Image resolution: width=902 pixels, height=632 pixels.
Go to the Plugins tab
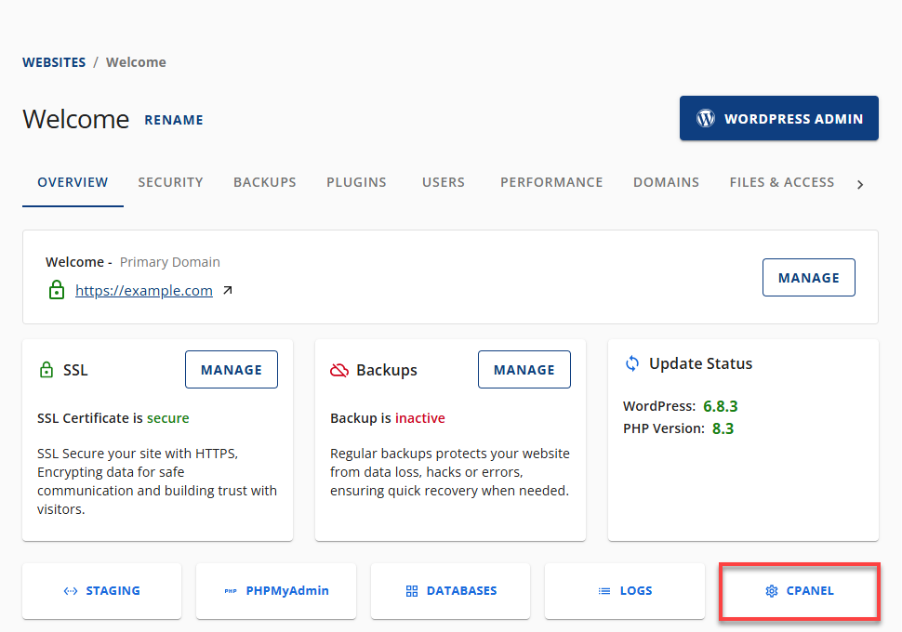point(356,182)
